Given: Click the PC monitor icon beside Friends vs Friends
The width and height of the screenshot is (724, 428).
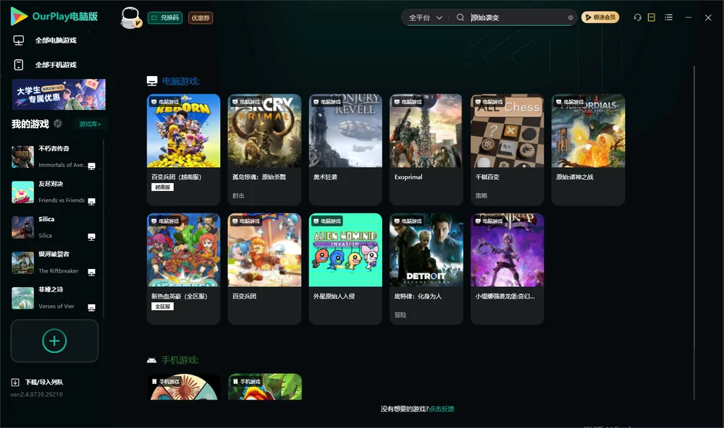Looking at the screenshot, I should [91, 202].
